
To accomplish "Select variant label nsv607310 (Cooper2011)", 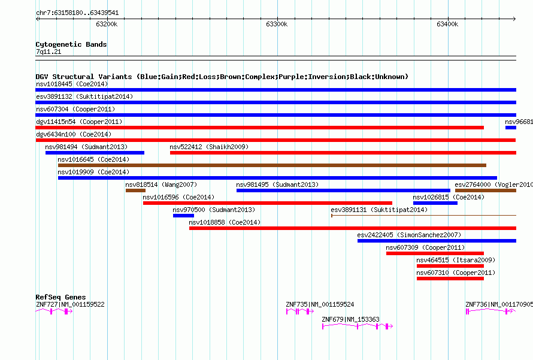I will (456, 273).
